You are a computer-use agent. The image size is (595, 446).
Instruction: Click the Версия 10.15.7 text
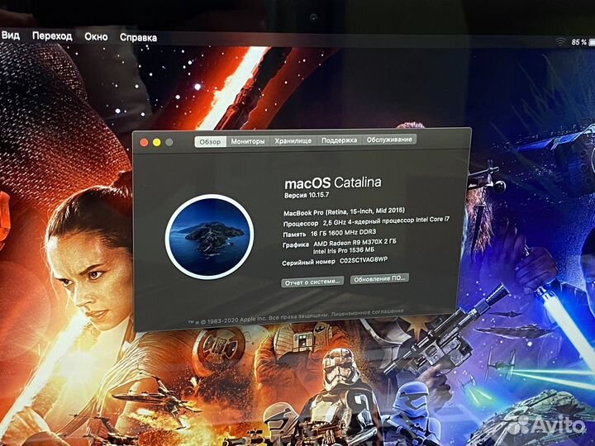[x=307, y=195]
